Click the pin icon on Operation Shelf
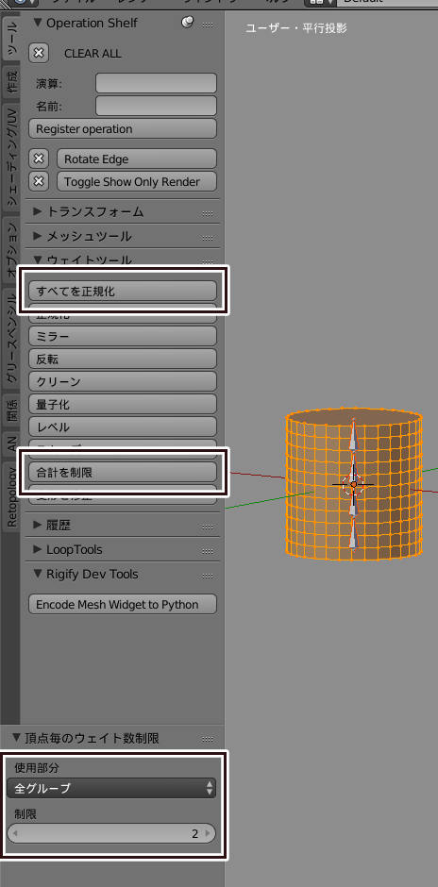The height and width of the screenshot is (887, 438). pyautogui.click(x=187, y=23)
